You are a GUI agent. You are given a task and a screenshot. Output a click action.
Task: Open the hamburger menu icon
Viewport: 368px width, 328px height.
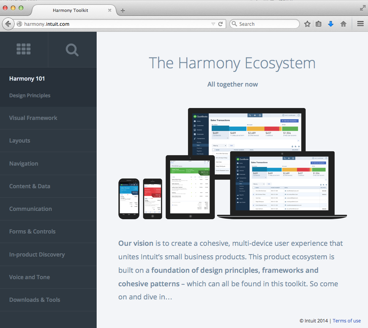pyautogui.click(x=360, y=24)
